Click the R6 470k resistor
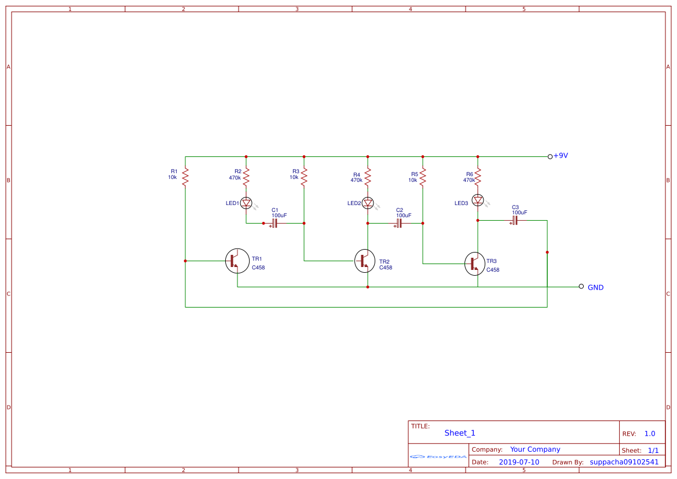 (x=478, y=177)
